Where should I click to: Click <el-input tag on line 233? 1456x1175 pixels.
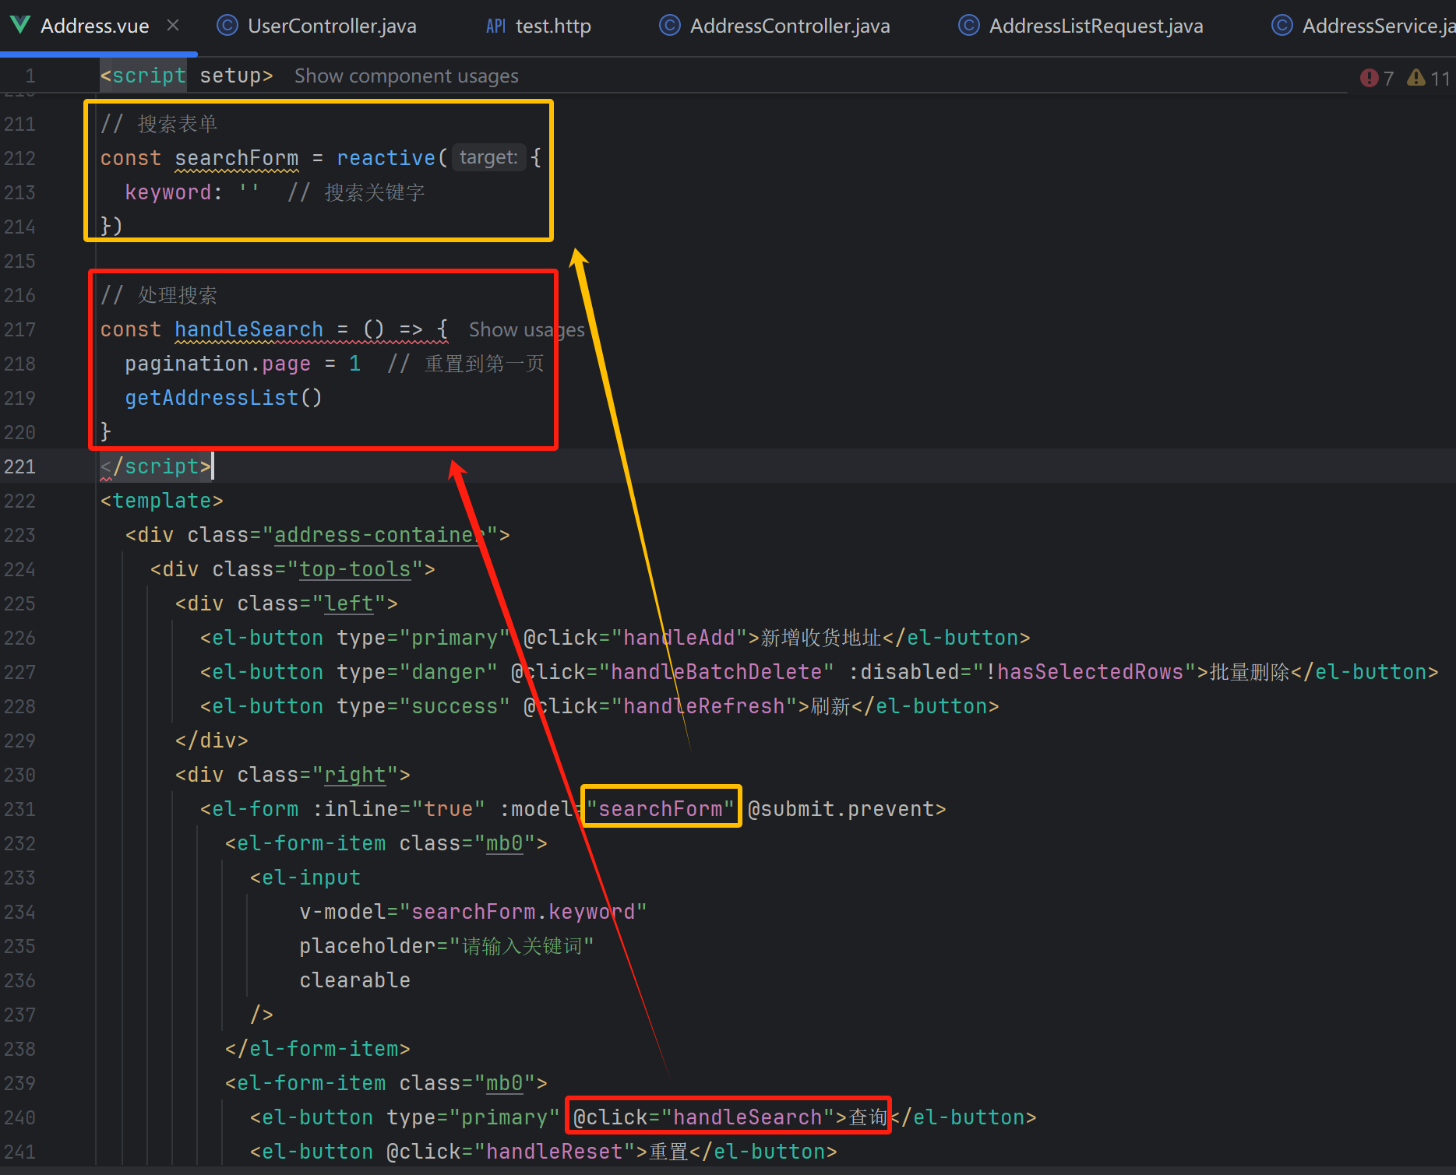pyautogui.click(x=305, y=878)
